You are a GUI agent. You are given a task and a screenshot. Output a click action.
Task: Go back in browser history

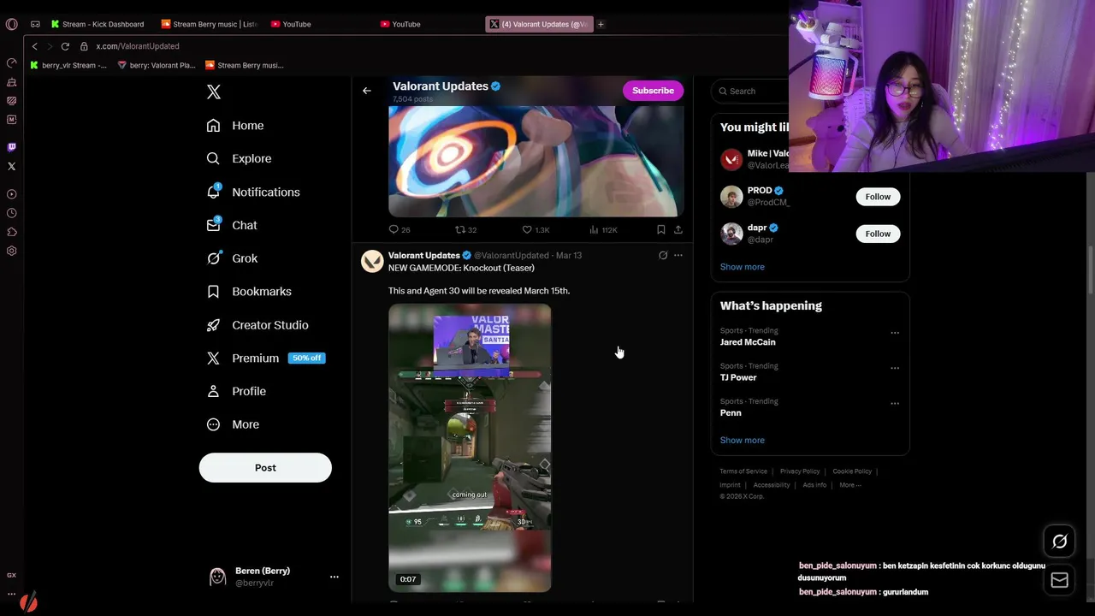[34, 46]
